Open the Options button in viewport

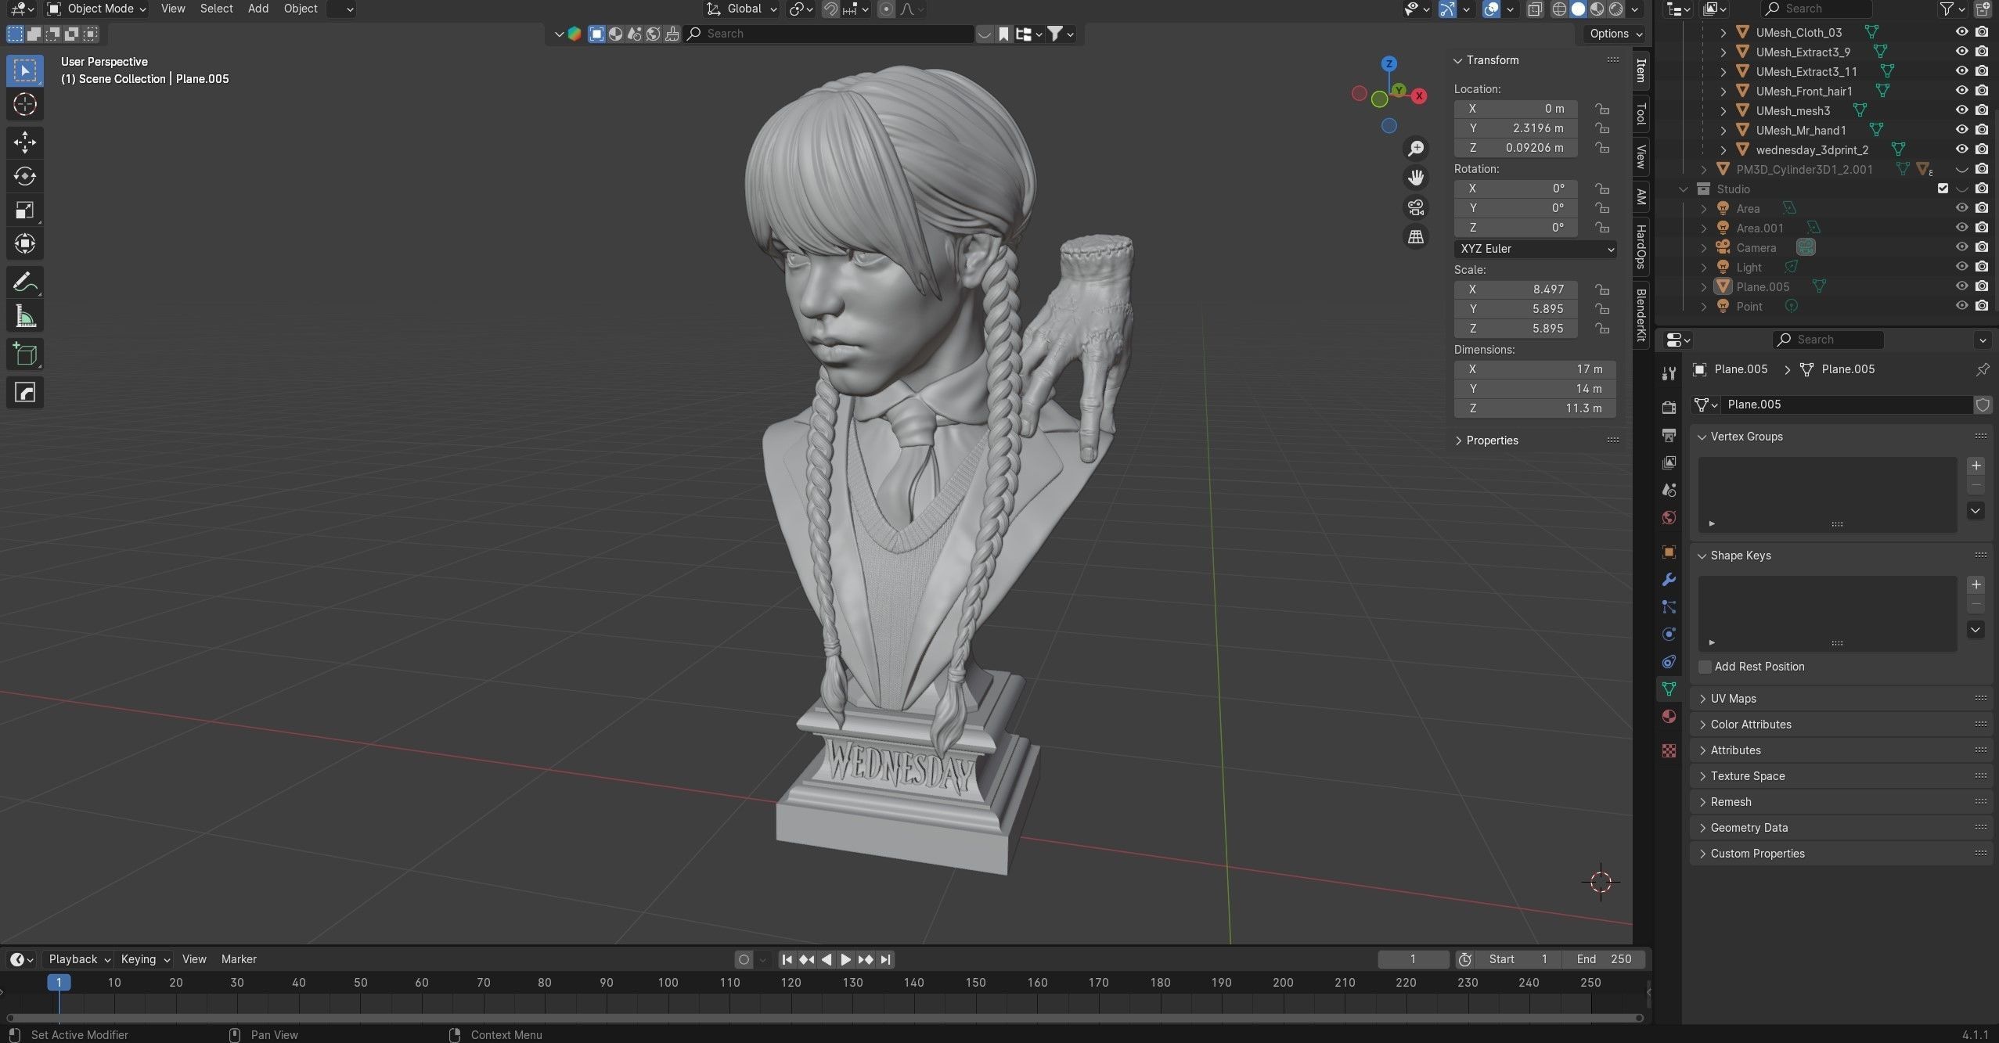click(x=1616, y=34)
